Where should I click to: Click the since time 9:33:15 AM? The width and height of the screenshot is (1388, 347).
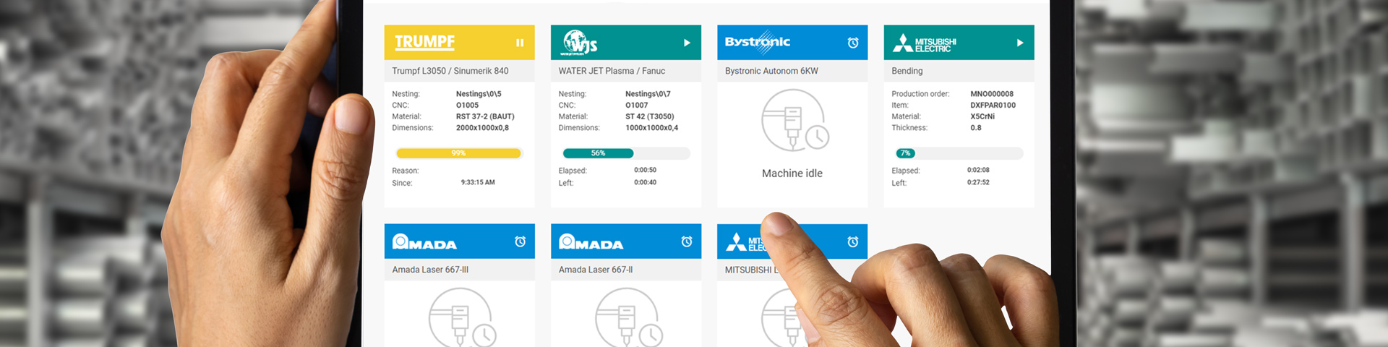pyautogui.click(x=478, y=182)
